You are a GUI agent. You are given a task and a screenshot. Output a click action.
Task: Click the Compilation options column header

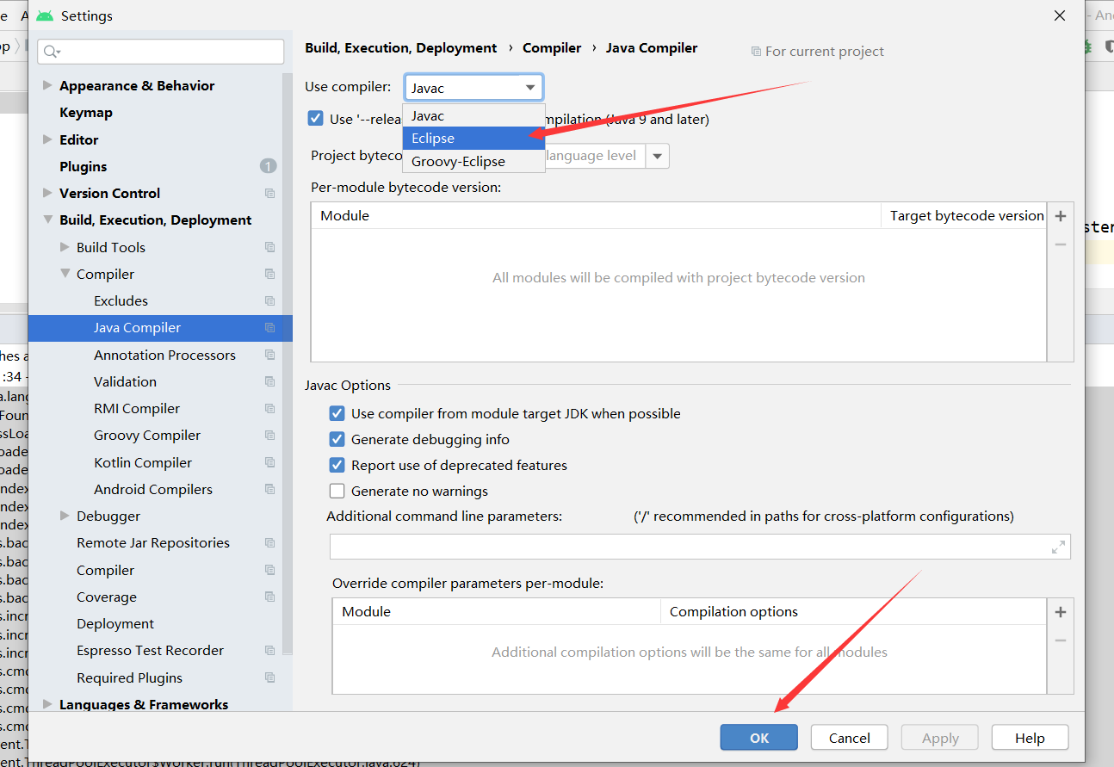[x=854, y=611]
